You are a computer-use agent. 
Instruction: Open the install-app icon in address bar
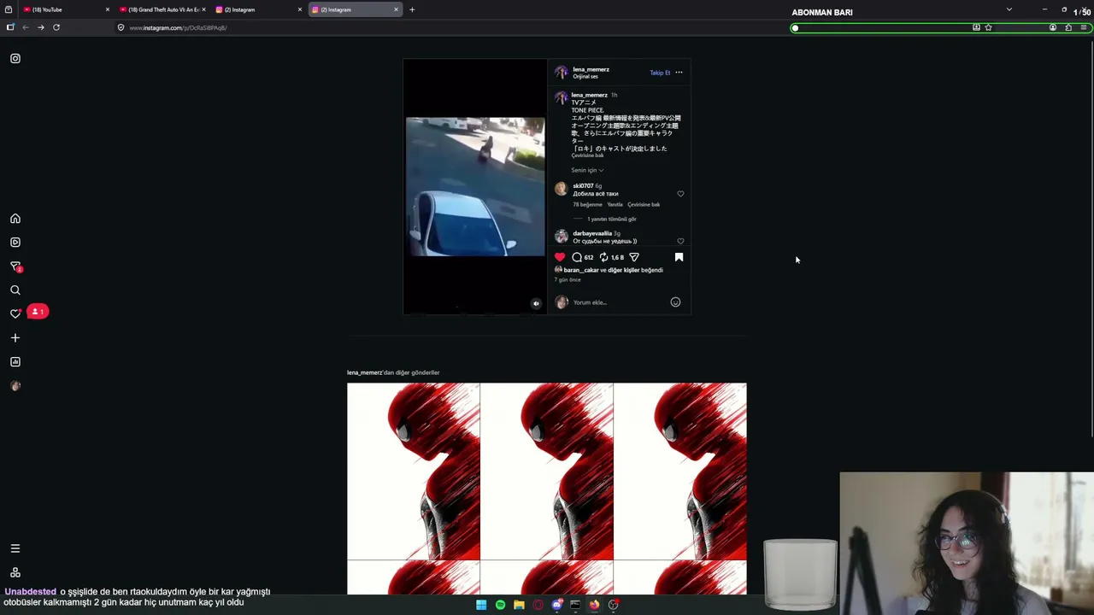coord(976,27)
